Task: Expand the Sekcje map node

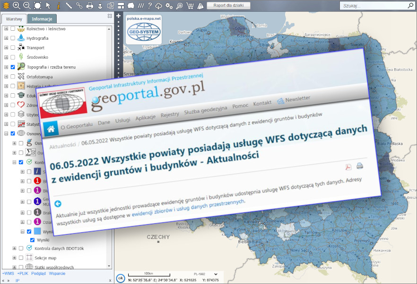Action: click(14, 257)
